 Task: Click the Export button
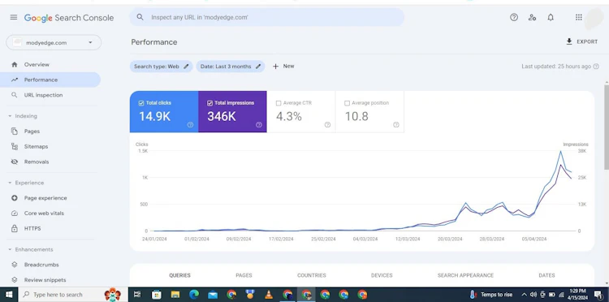coord(582,41)
